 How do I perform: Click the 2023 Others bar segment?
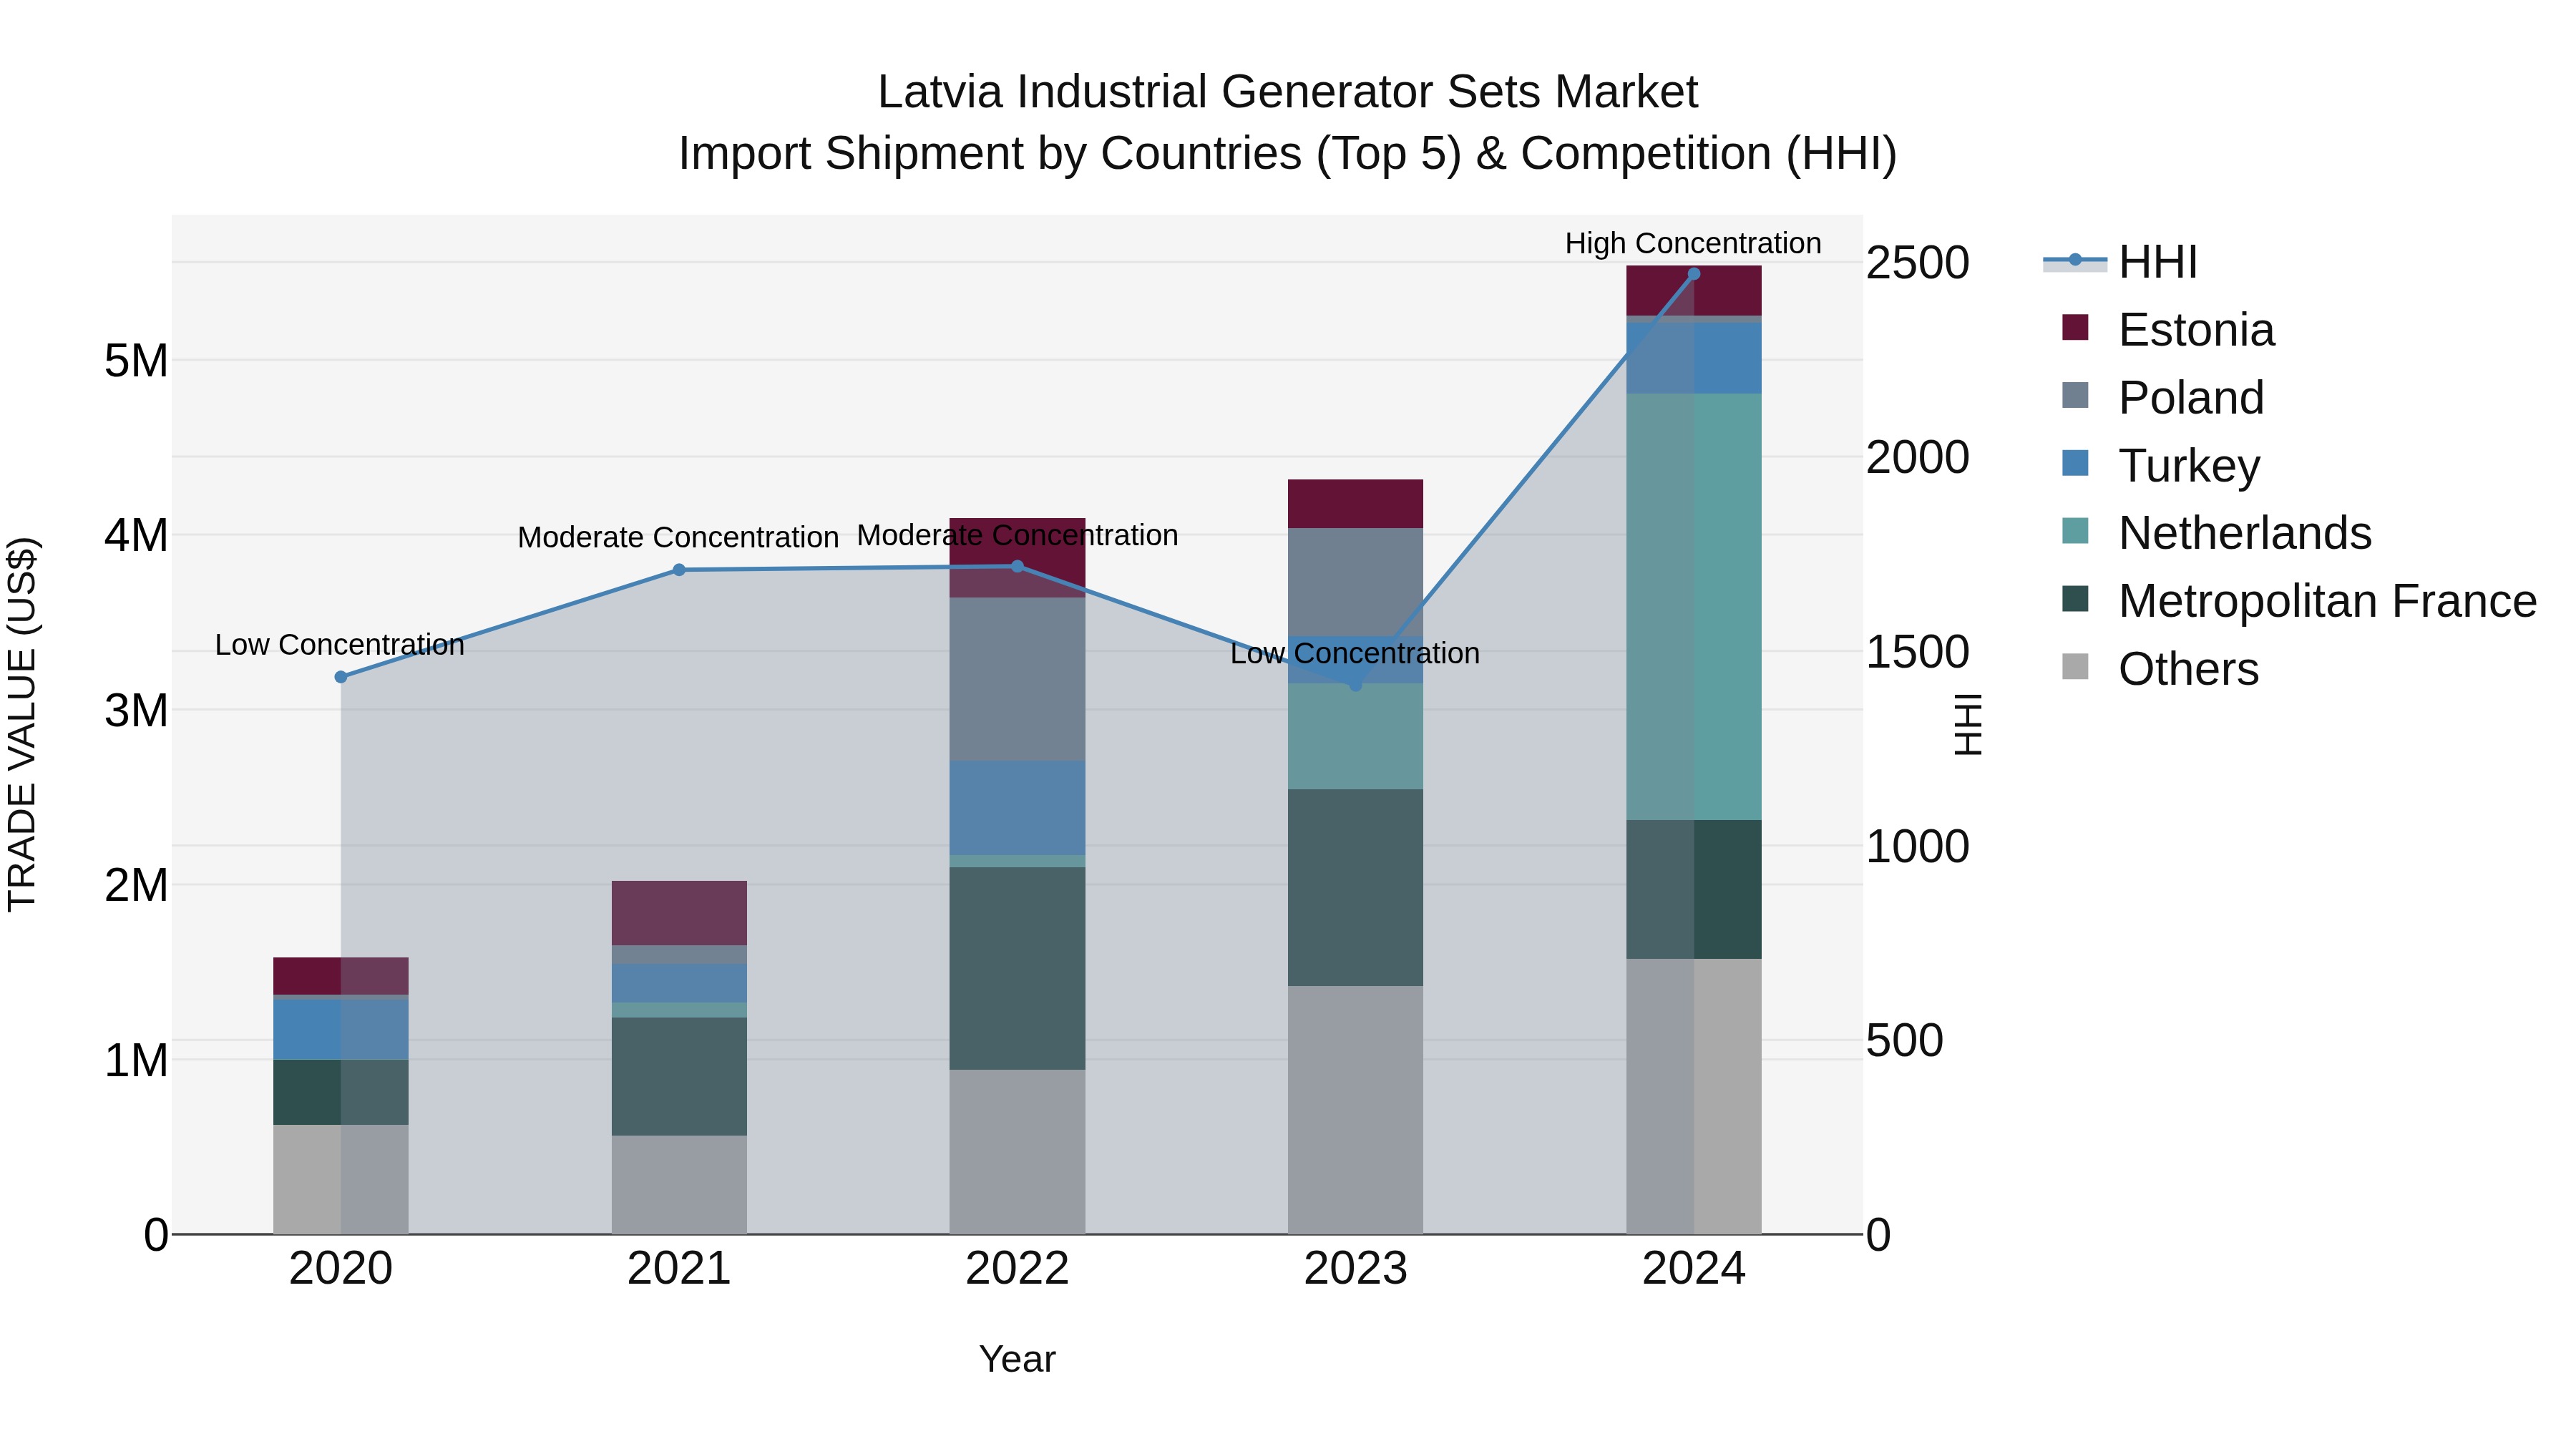coord(1356,1110)
